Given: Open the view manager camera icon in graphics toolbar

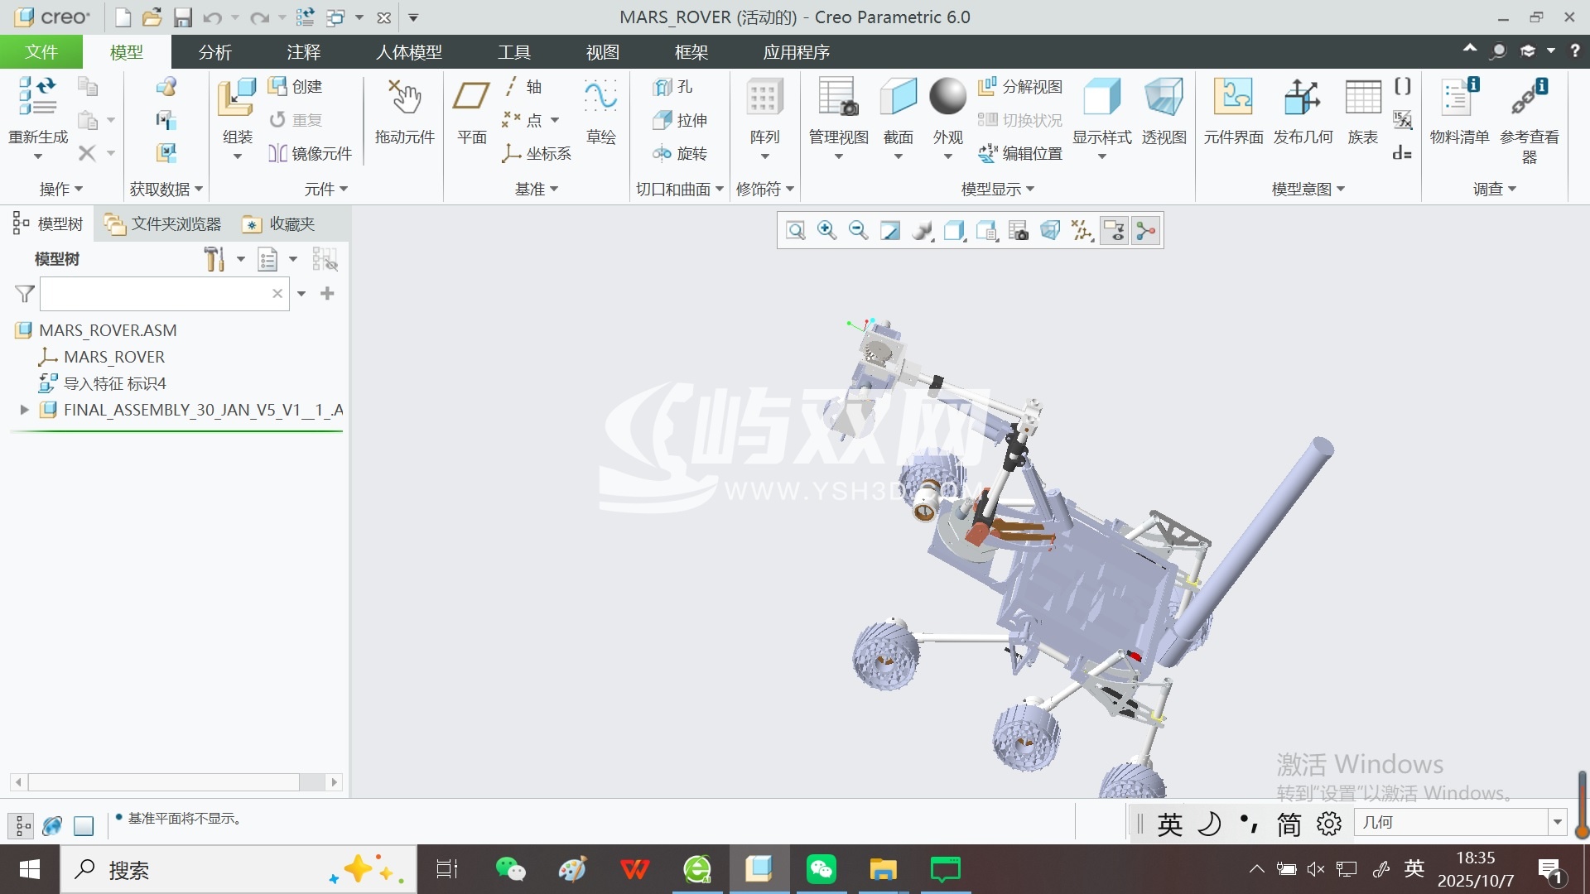Looking at the screenshot, I should (1019, 231).
